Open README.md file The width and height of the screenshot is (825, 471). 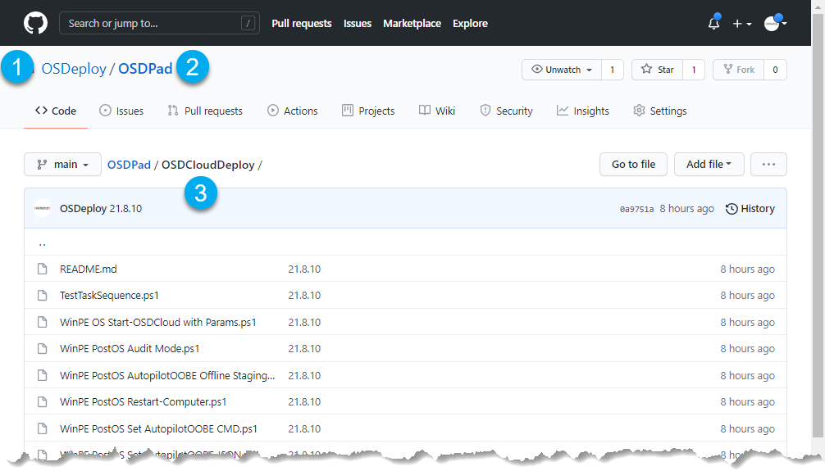[89, 269]
